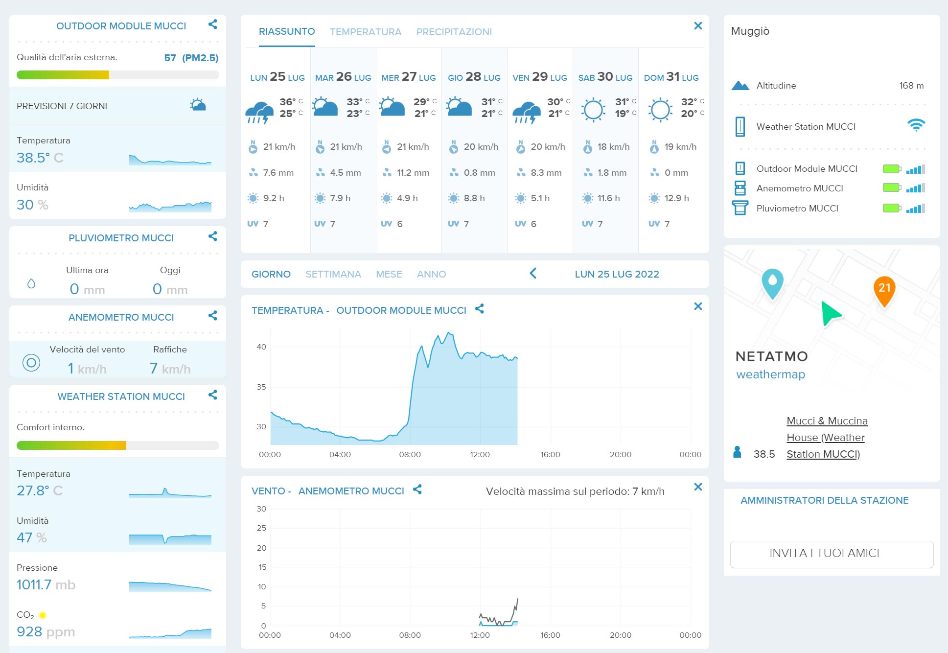Click the outdoor humidity 30% mini graph
Image resolution: width=948 pixels, height=653 pixels.
coord(170,207)
